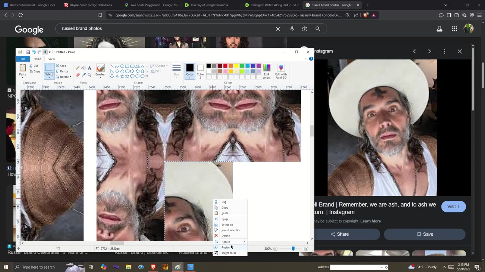Click the Crop button in Image group
The height and width of the screenshot is (272, 485).
click(61, 66)
